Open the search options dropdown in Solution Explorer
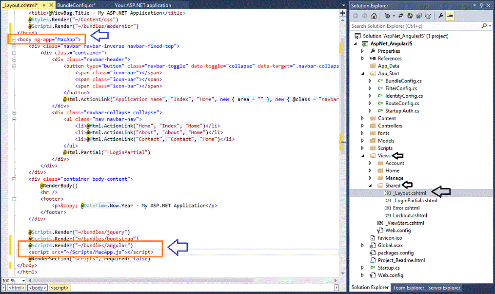 (490, 26)
